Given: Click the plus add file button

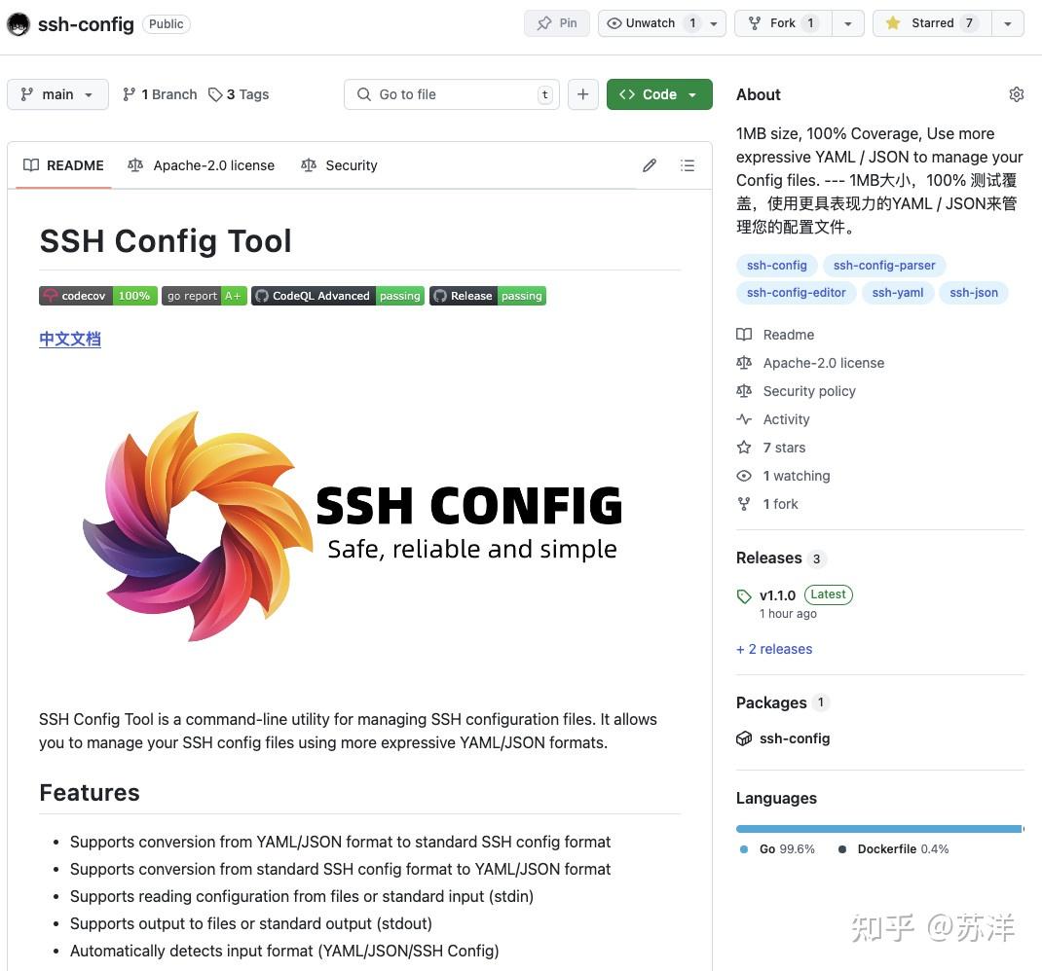Looking at the screenshot, I should (x=582, y=94).
